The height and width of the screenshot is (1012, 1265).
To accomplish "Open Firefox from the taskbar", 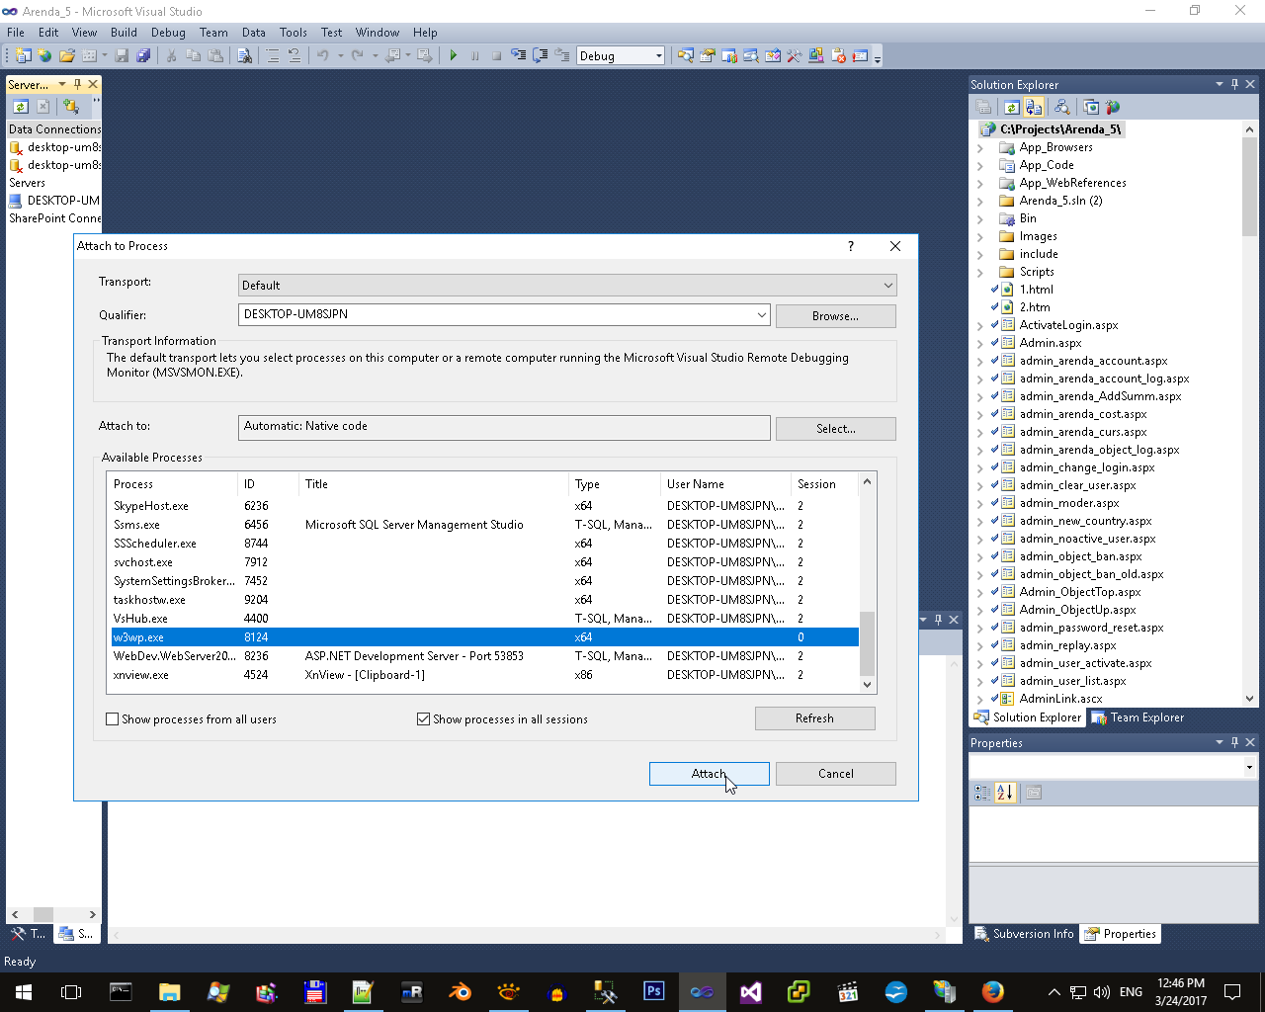I will tap(992, 991).
